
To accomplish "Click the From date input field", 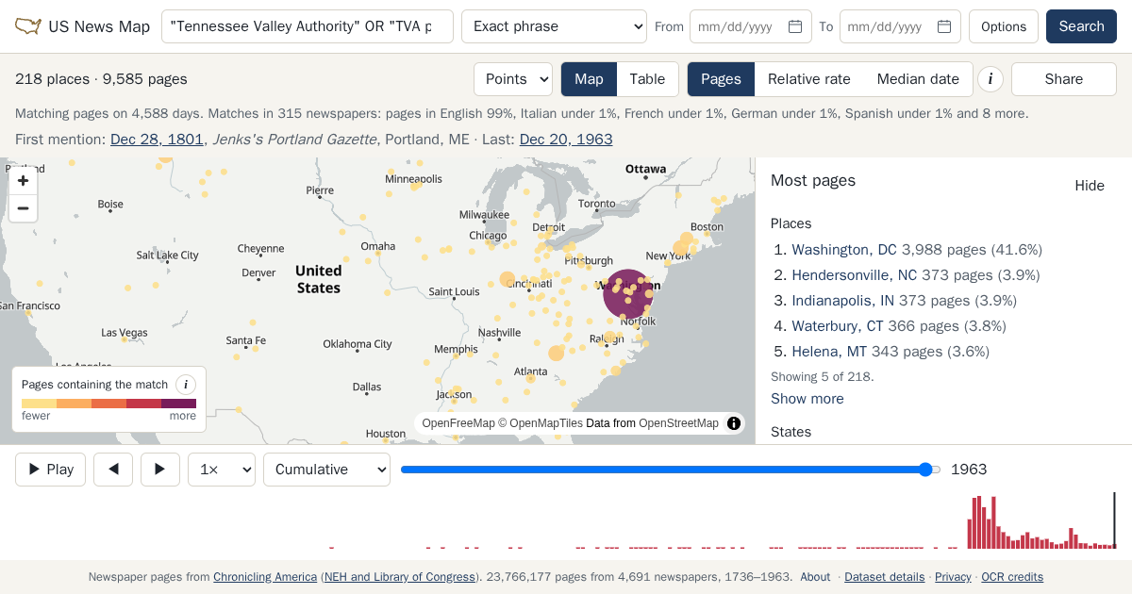I will point(751,26).
